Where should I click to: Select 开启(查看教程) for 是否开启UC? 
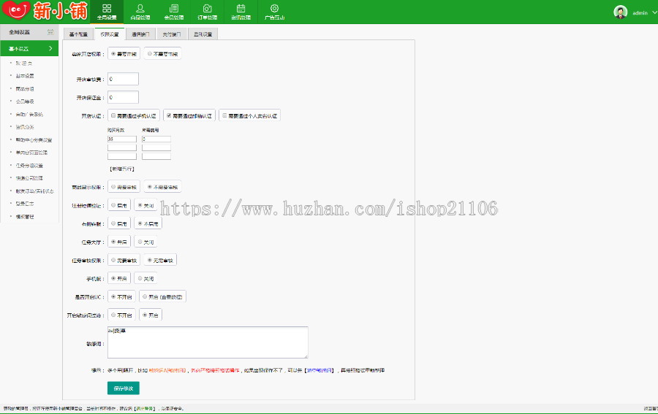point(145,296)
